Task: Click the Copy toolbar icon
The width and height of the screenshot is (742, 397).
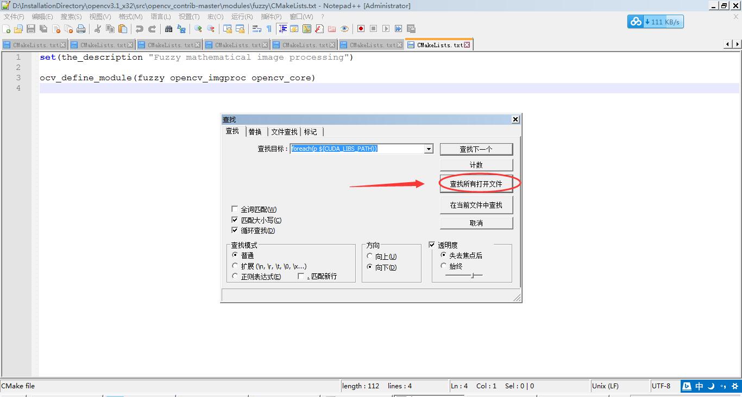Action: point(110,29)
